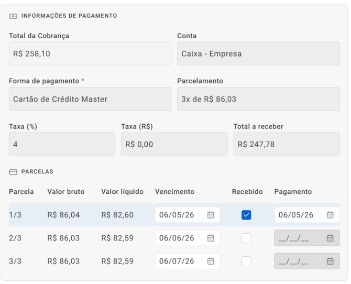Mark installment 3/3 as received
Viewport: 351px width, 284px height.
246,261
